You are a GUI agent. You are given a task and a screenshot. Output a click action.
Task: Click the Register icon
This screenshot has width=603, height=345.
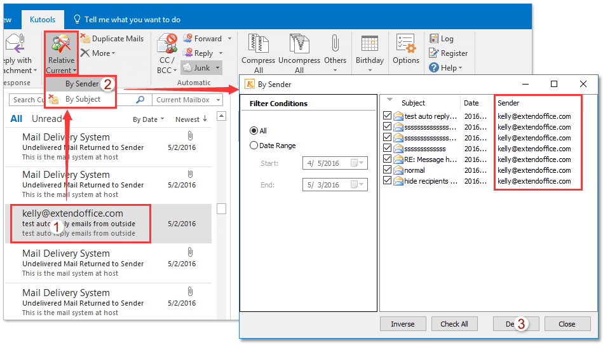pos(434,53)
